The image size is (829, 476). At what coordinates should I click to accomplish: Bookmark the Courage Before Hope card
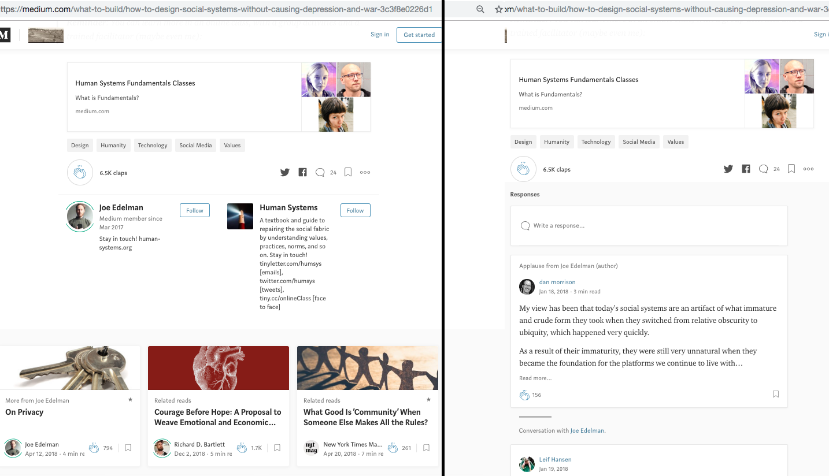(x=277, y=448)
